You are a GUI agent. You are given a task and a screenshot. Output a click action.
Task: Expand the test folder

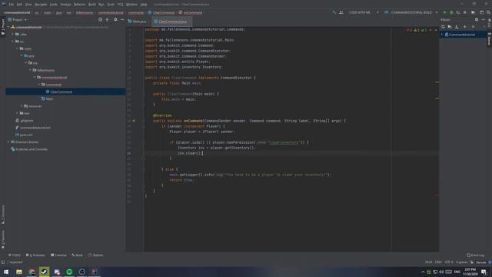17,113
